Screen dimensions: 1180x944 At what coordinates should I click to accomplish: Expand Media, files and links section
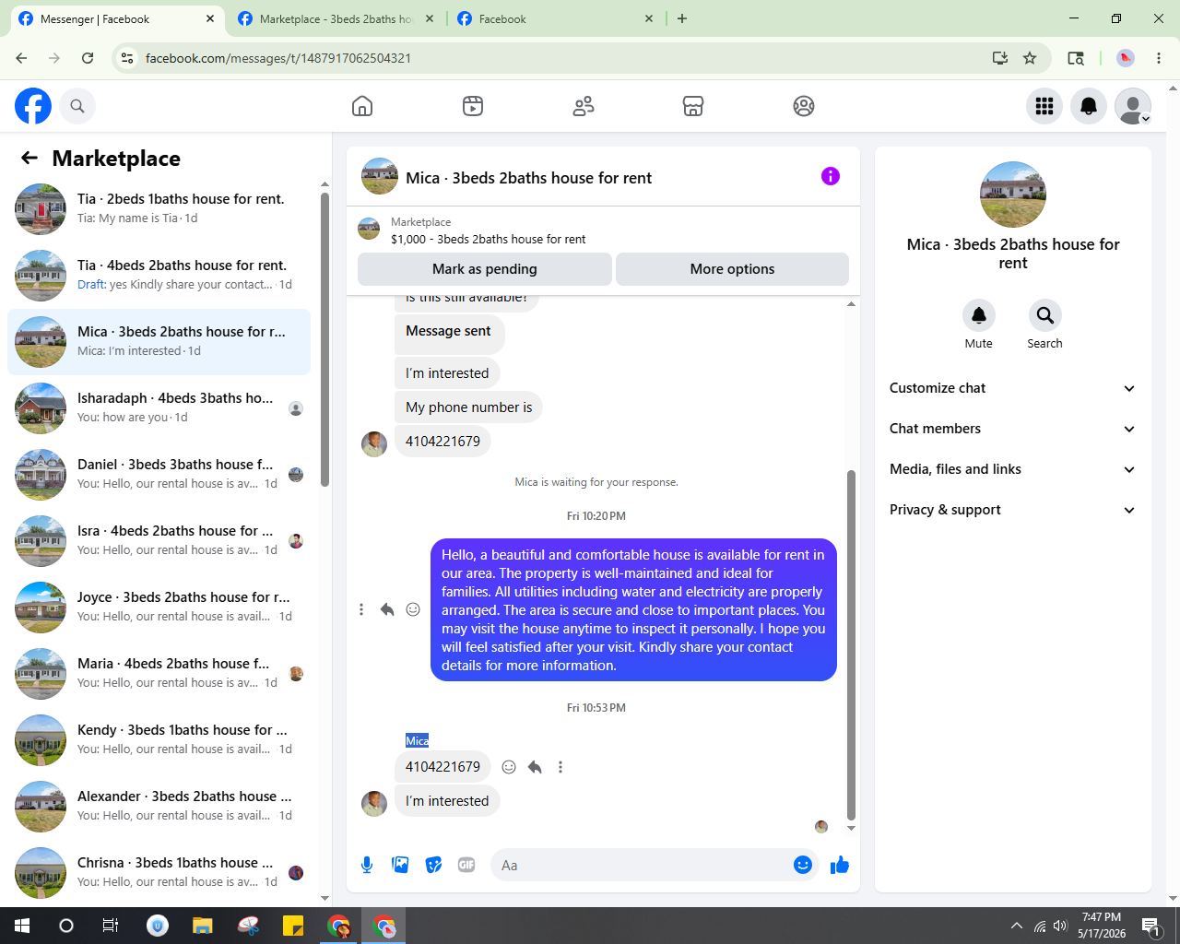click(x=1012, y=469)
